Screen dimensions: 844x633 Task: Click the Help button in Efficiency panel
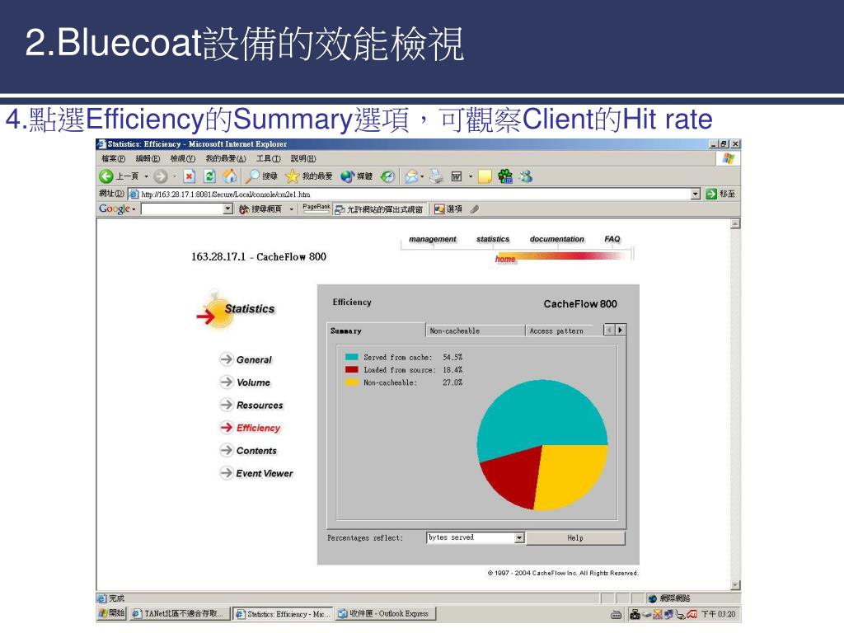[575, 537]
